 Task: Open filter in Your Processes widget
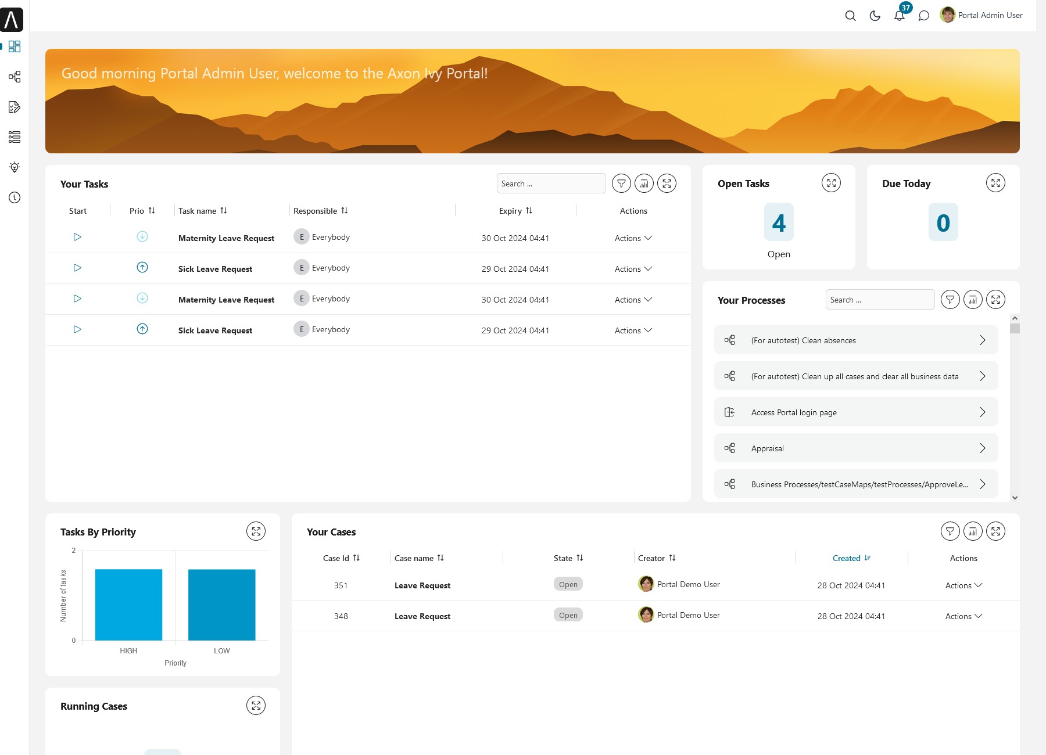click(950, 300)
